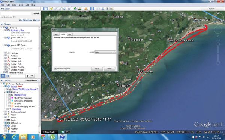The height and width of the screenshot is (140, 225).
Task: Click the Clear button in Ruler
Action: (x=109, y=69)
